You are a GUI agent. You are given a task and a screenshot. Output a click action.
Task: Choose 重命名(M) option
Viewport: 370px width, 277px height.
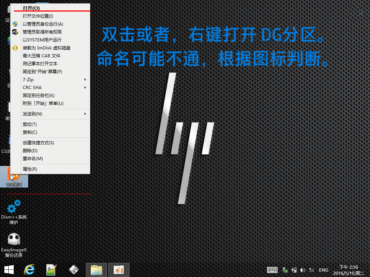click(x=50, y=159)
